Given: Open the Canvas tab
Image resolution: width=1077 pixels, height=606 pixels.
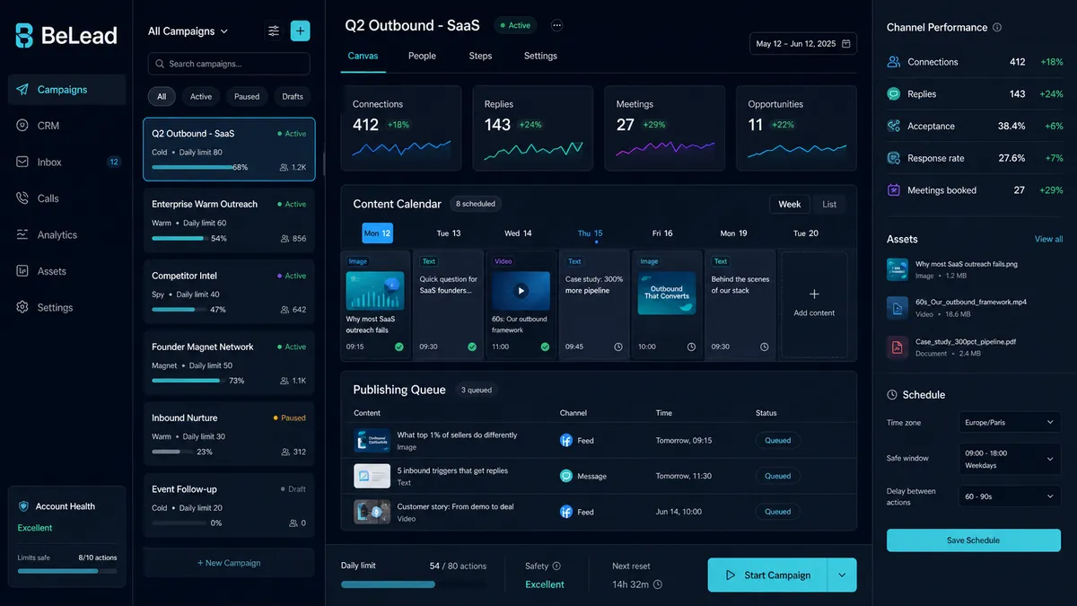Looking at the screenshot, I should (x=363, y=56).
